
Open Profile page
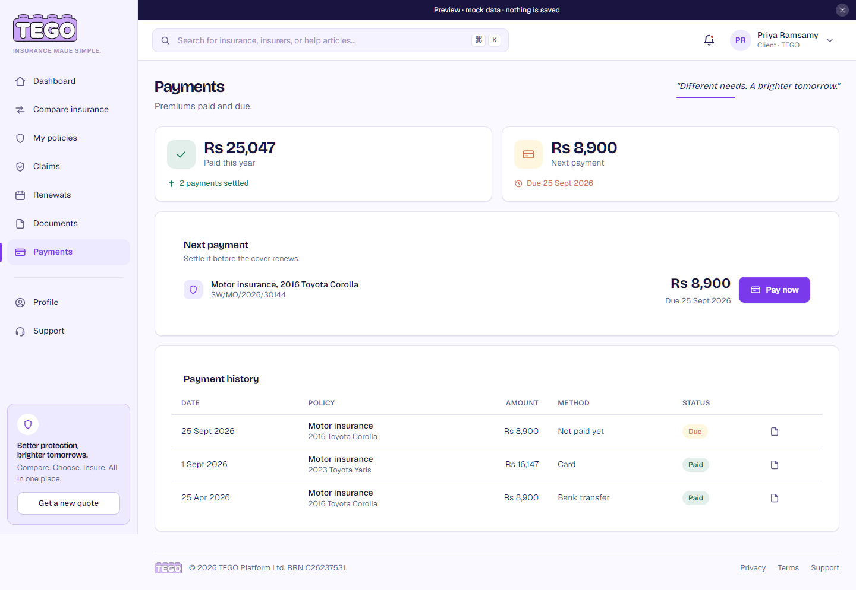68,302
